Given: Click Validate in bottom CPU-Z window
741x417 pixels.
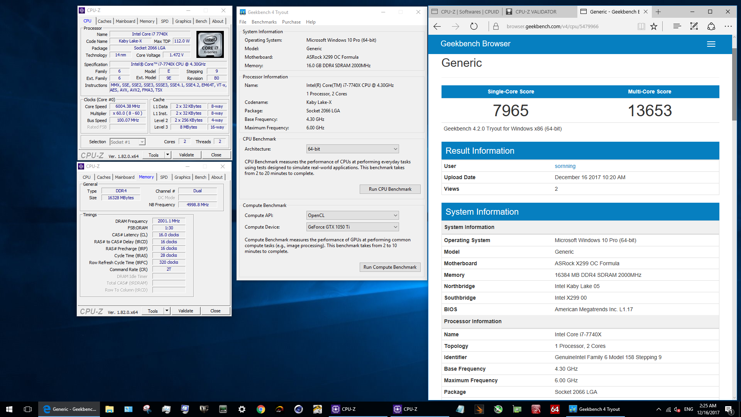Looking at the screenshot, I should [x=186, y=311].
